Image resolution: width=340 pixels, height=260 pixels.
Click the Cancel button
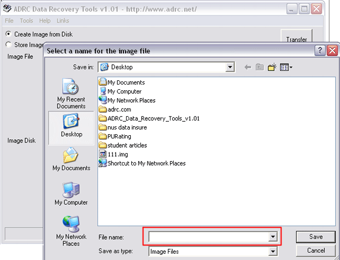[x=315, y=251]
